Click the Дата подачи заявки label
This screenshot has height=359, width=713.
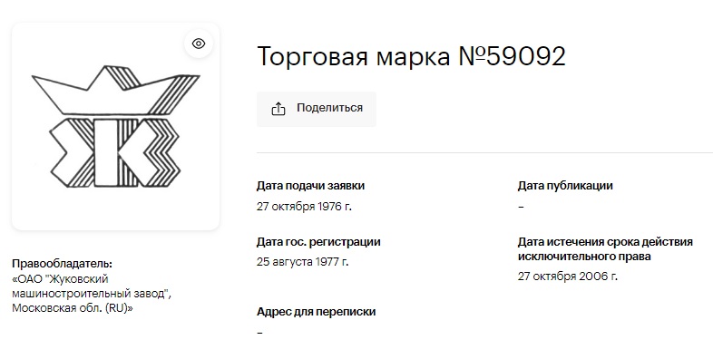[310, 186]
